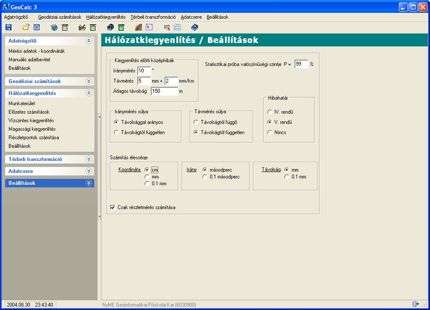Screen dimensions: 430x310
Task: Click the green list icon after the network icon
Action: (x=93, y=27)
